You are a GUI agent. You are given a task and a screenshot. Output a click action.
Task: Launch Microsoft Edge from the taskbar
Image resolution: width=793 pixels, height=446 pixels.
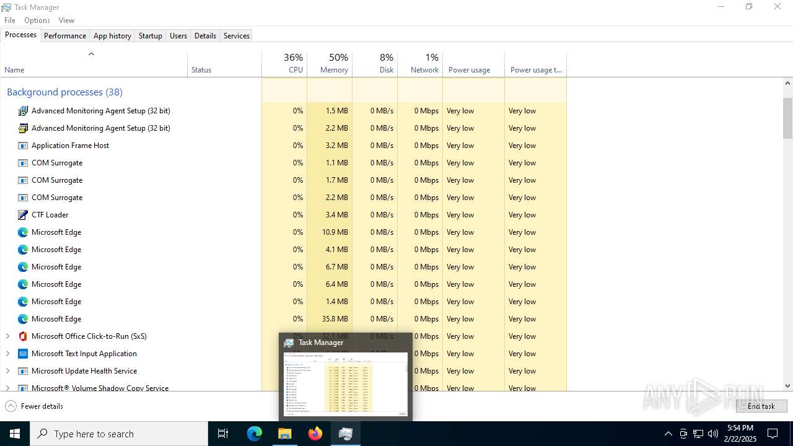click(255, 434)
